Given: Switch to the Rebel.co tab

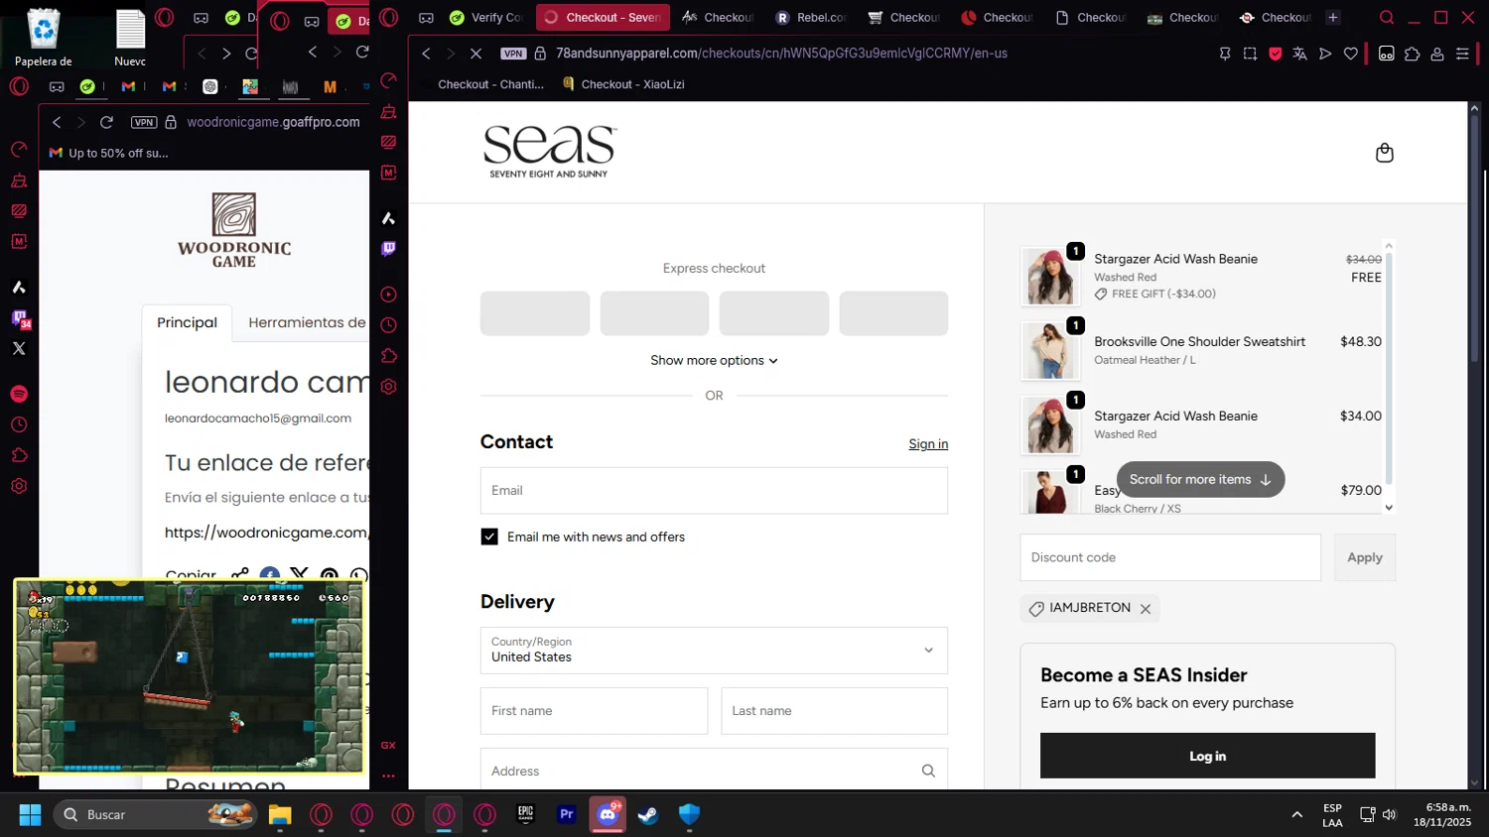Looking at the screenshot, I should click(x=810, y=17).
